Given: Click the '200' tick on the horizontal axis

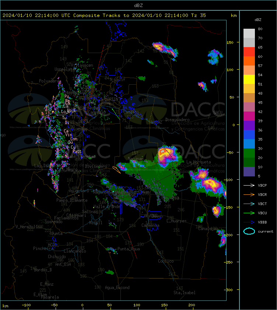Looking at the screenshot, I should (x=192, y=305).
